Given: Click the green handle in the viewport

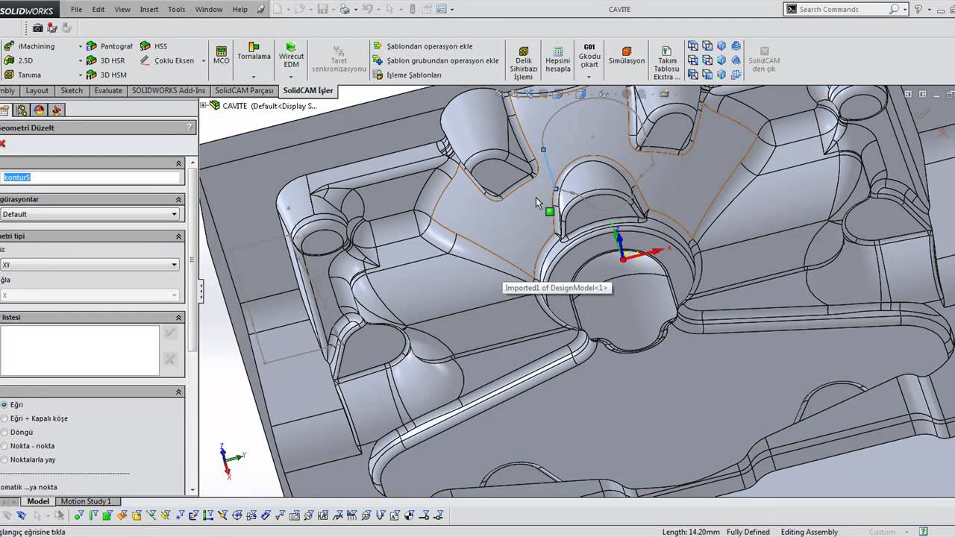Looking at the screenshot, I should coord(550,212).
